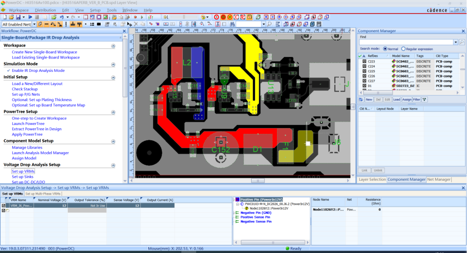The image size is (467, 253).
Task: Select the Regular expression search mode radio
Action: [403, 49]
